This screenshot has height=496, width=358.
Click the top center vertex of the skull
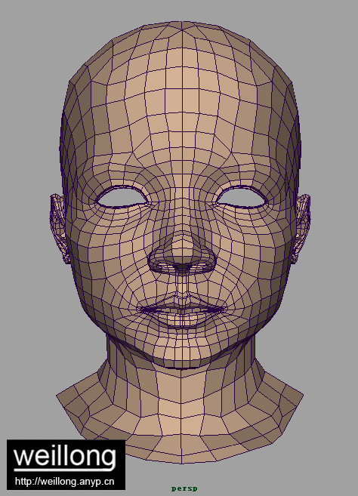click(x=182, y=22)
